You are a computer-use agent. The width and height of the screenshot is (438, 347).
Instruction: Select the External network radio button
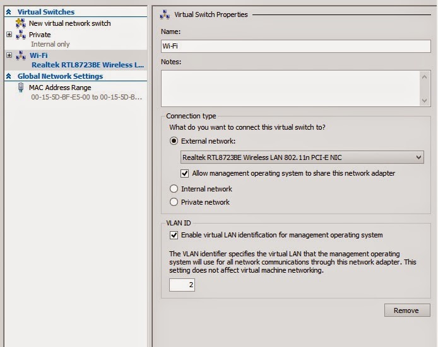tap(174, 141)
